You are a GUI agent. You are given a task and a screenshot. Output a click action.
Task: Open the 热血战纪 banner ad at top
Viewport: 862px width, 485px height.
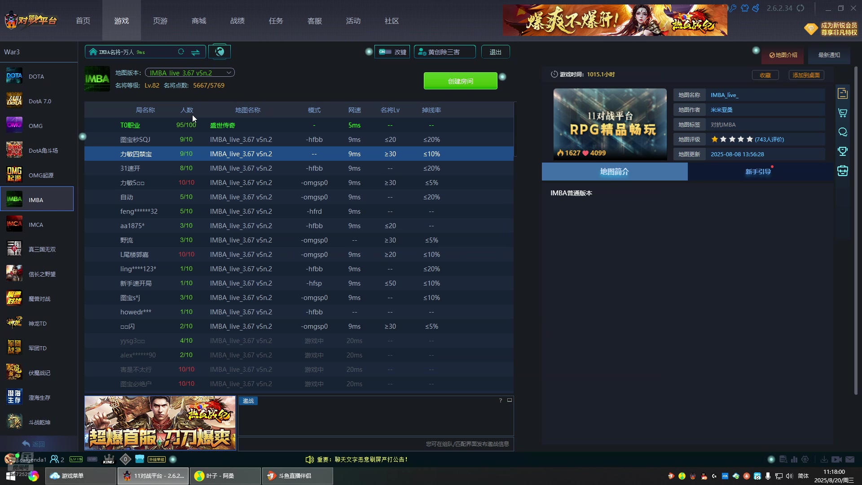tap(615, 20)
